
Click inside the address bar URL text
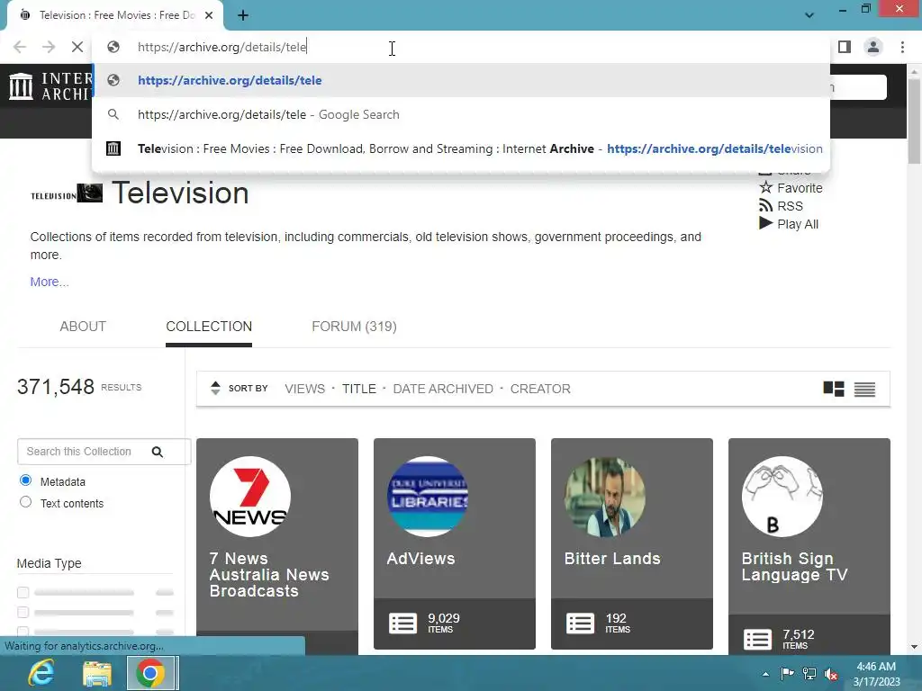[x=222, y=47]
